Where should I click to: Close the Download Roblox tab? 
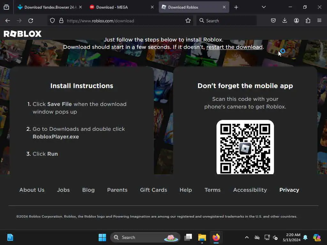(x=224, y=7)
